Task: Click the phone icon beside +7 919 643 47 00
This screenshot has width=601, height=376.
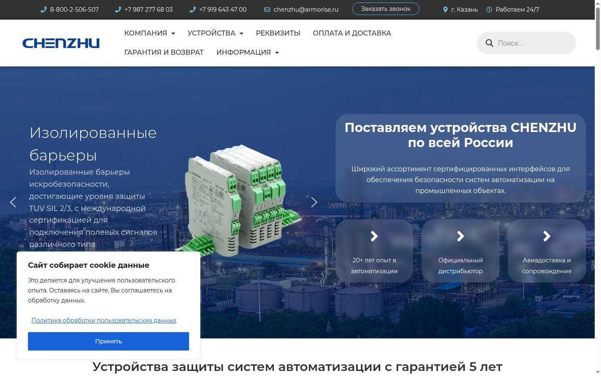Action: tap(192, 10)
